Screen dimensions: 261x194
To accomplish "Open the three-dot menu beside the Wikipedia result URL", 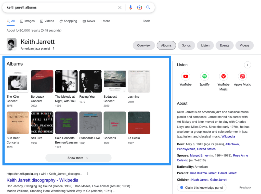I will [x=88, y=174].
